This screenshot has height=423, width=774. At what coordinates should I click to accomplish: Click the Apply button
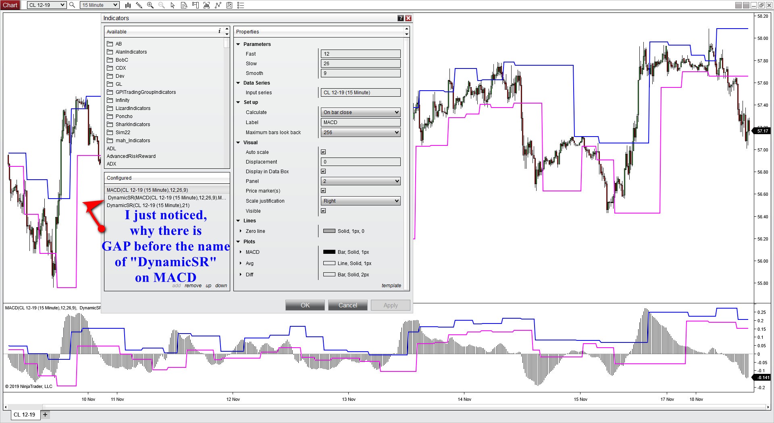click(x=391, y=305)
